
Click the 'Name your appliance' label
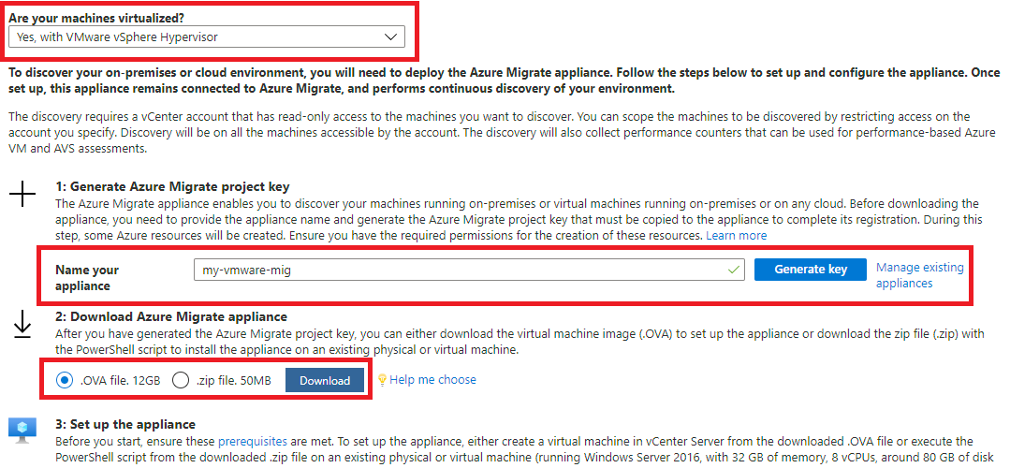[x=87, y=277]
